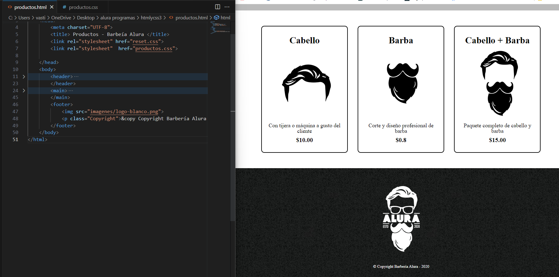Click the $10.00 price
This screenshot has height=277, width=559.
(305, 140)
